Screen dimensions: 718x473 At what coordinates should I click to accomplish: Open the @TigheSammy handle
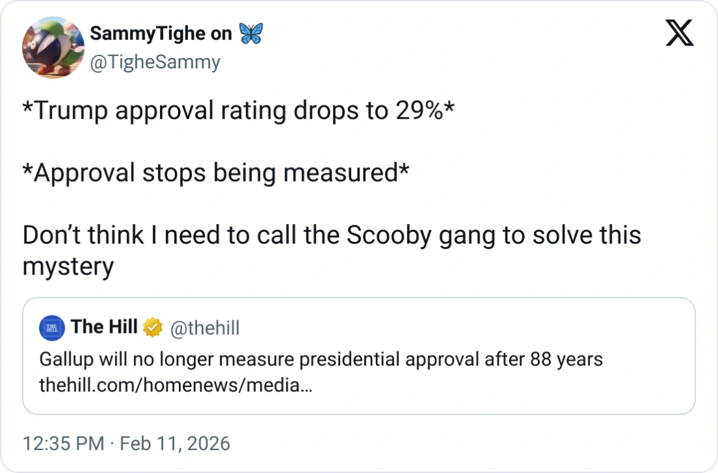(x=155, y=62)
